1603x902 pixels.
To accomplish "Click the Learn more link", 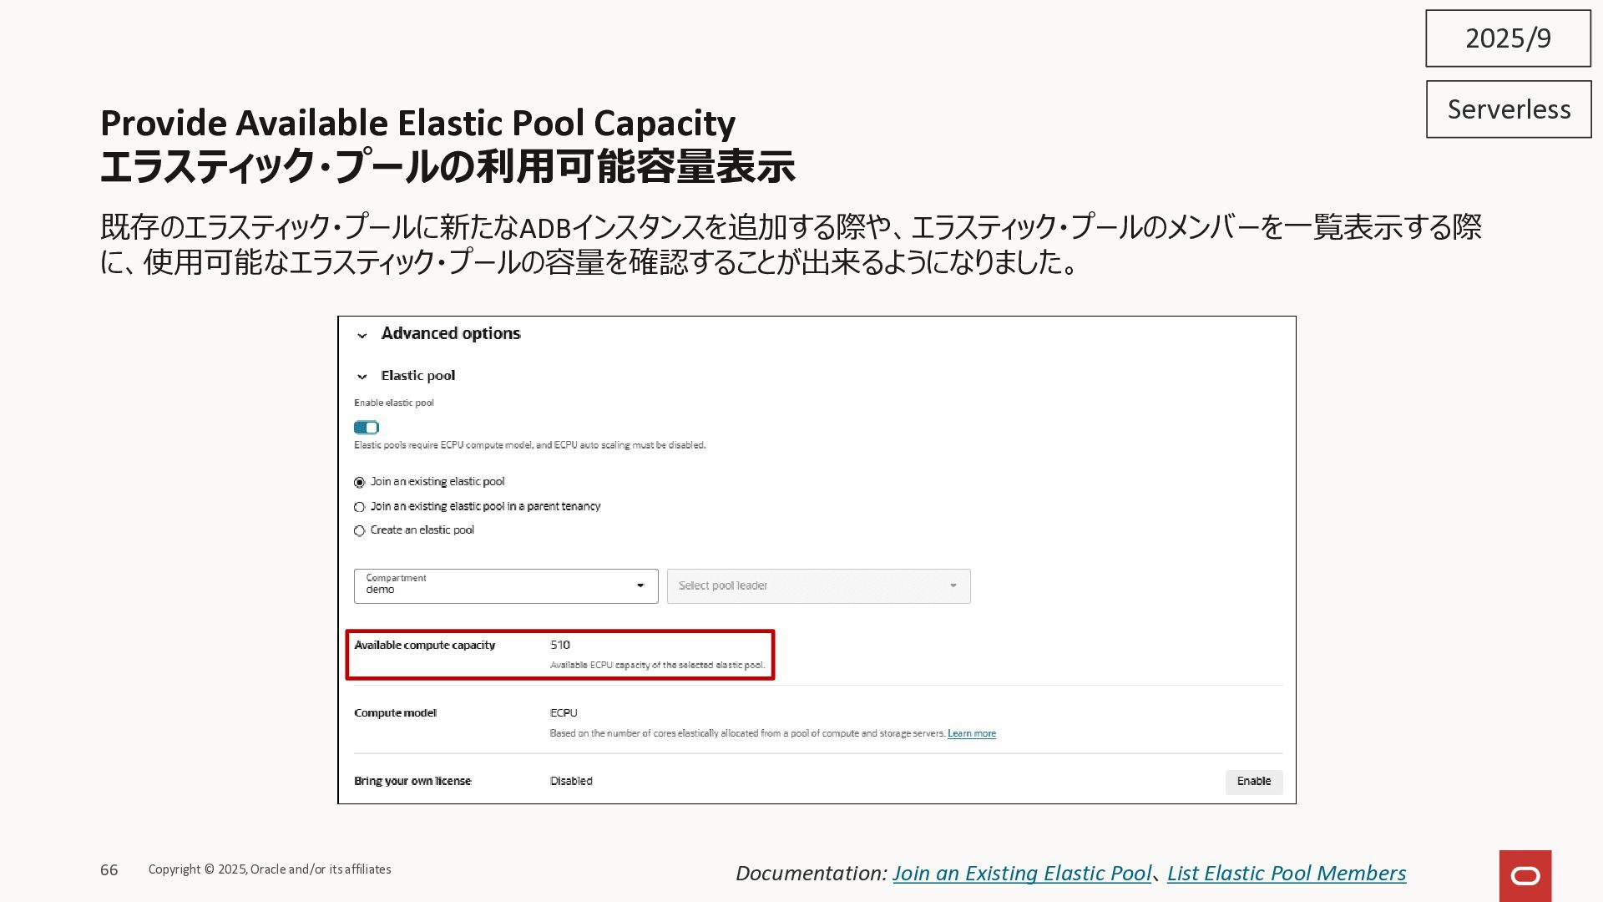I will (971, 734).
